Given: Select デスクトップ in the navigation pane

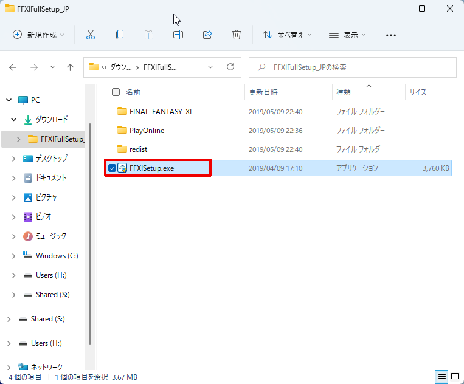Looking at the screenshot, I should (x=52, y=159).
